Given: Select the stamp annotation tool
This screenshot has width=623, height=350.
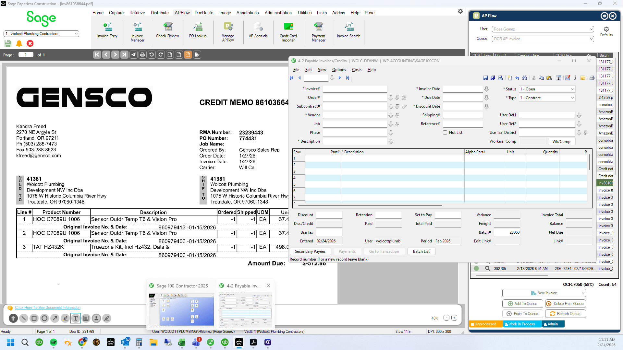Looking at the screenshot, I should click(x=96, y=318).
